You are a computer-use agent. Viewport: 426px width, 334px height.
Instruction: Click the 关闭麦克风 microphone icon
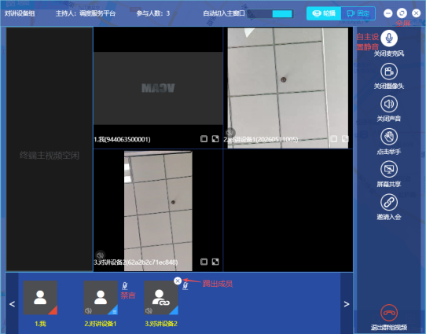pyautogui.click(x=389, y=39)
